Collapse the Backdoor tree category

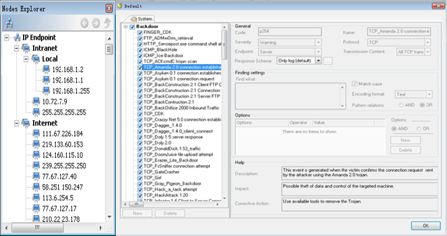coord(125,27)
